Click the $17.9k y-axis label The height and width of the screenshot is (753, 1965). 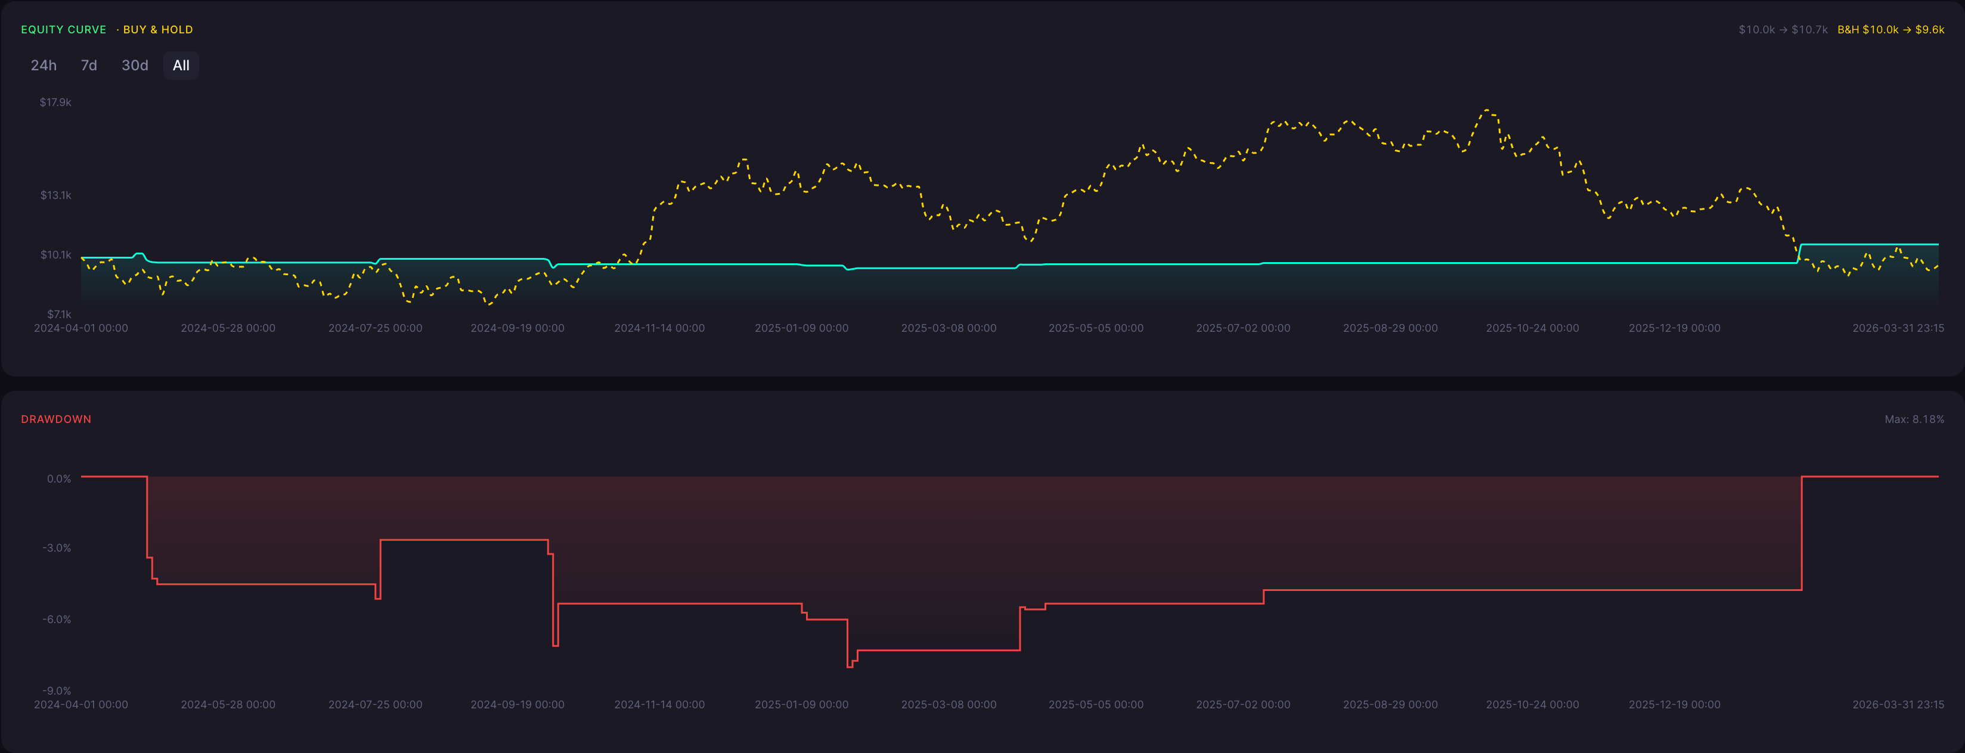click(55, 102)
